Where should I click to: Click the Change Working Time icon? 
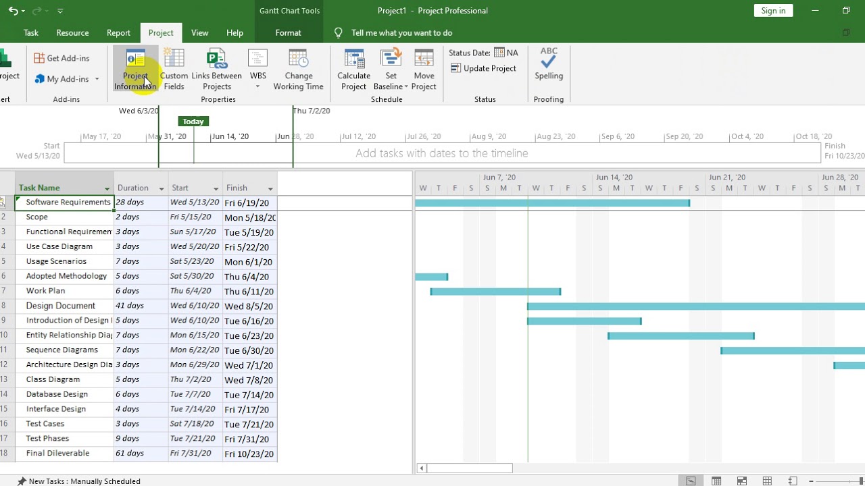click(298, 59)
